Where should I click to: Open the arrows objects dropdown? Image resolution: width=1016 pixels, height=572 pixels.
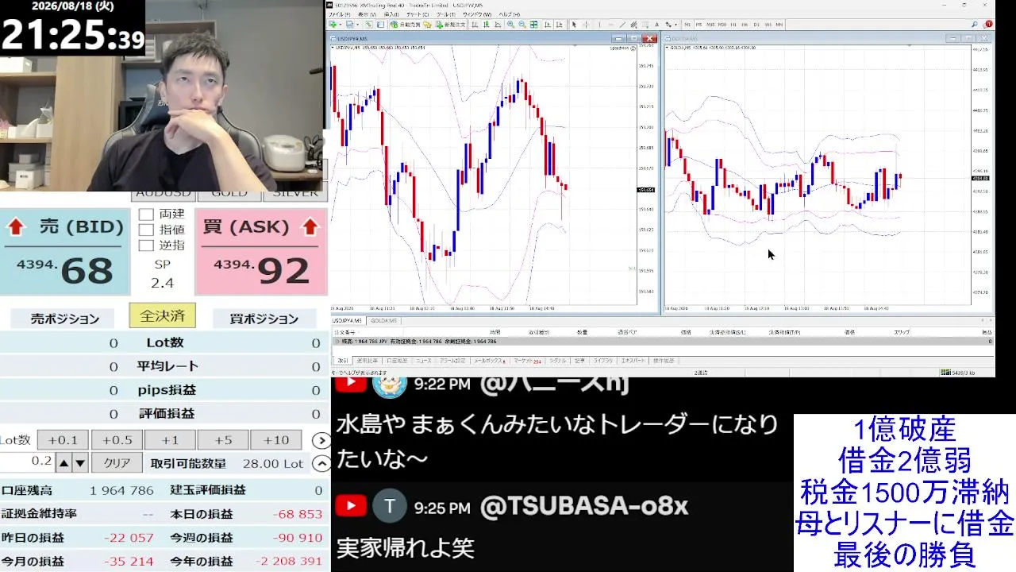[x=672, y=25]
